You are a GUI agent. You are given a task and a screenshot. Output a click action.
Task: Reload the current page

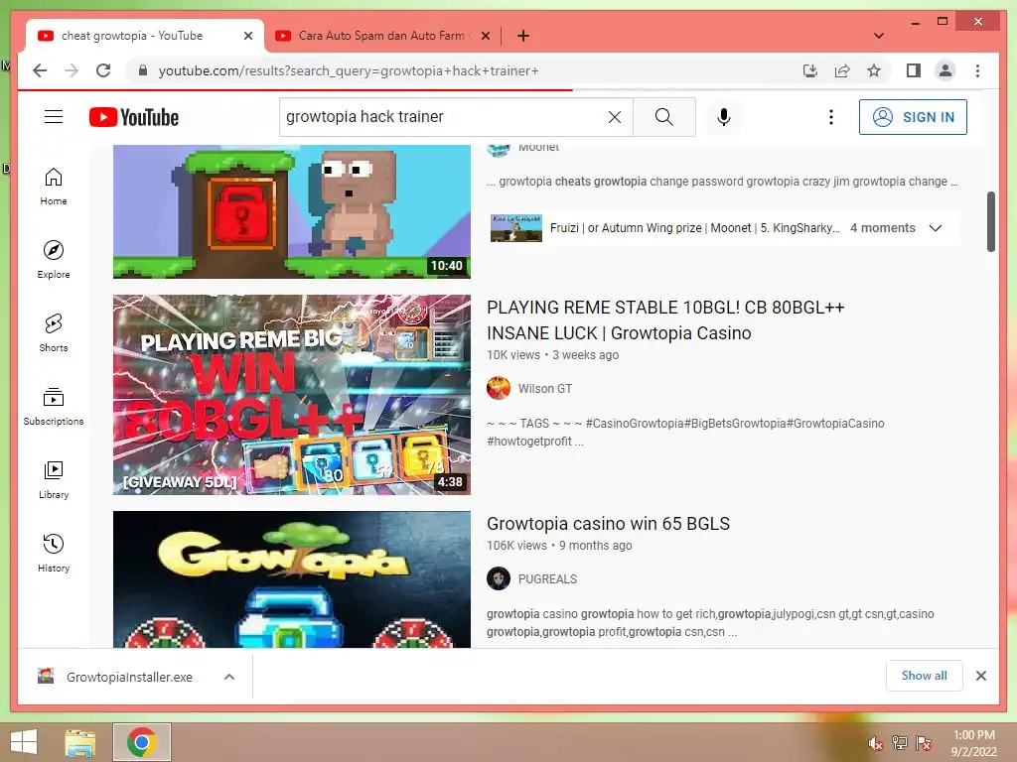tap(103, 70)
